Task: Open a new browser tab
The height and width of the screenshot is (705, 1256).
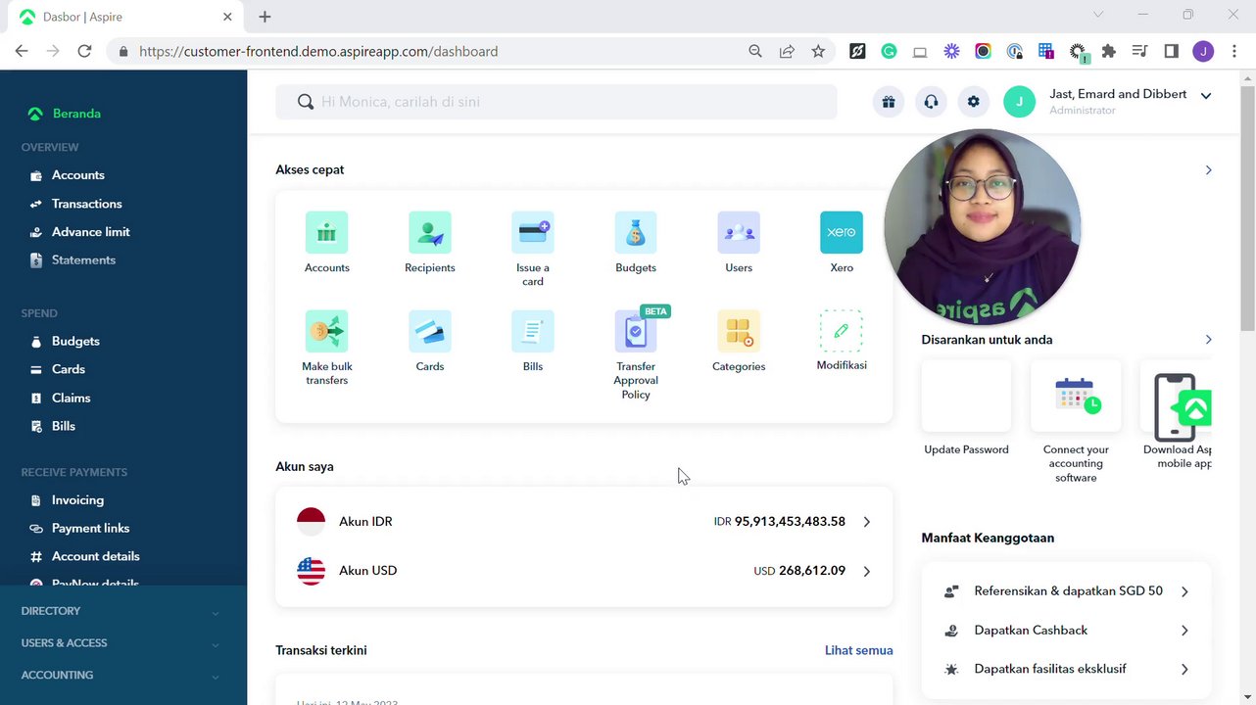Action: [265, 17]
